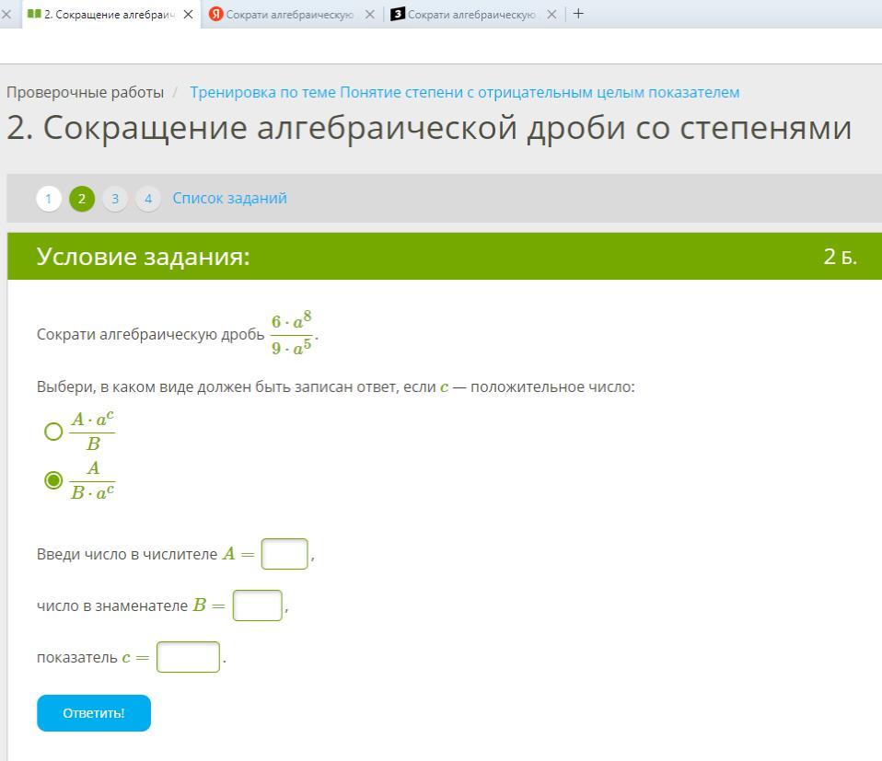Click the page title Сокращение алгебраической дроби
The width and height of the screenshot is (882, 761).
coord(429,128)
